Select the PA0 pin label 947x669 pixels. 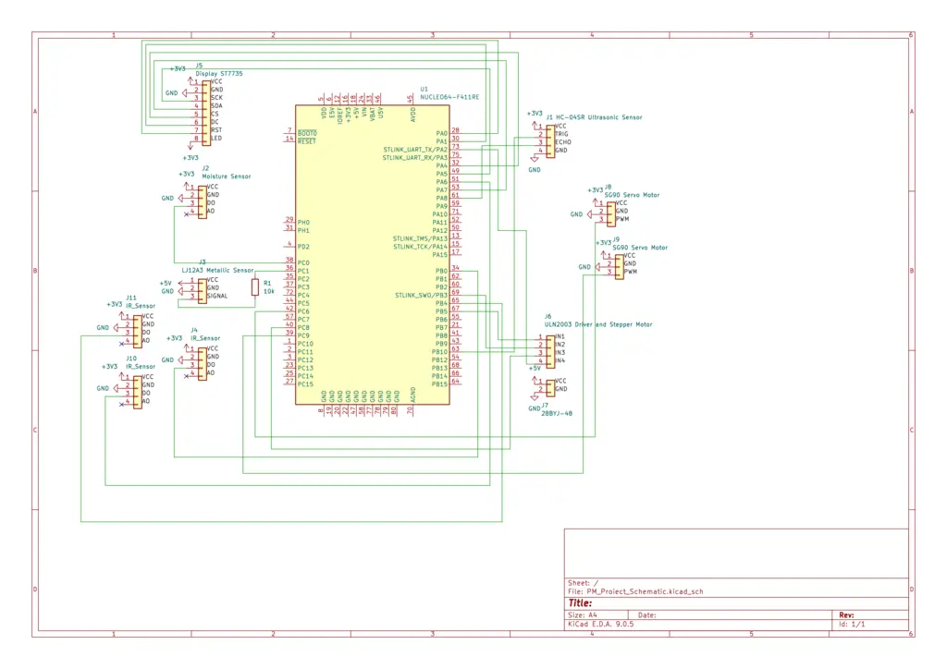(441, 133)
